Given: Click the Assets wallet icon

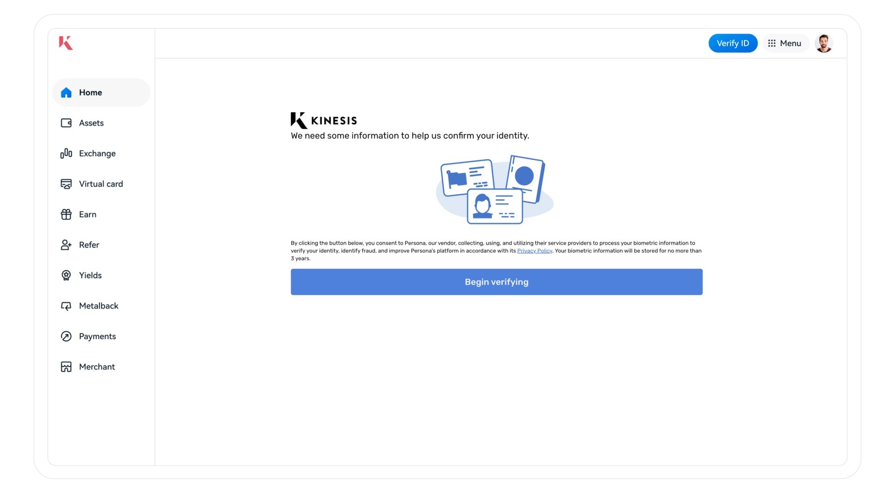Looking at the screenshot, I should (66, 123).
